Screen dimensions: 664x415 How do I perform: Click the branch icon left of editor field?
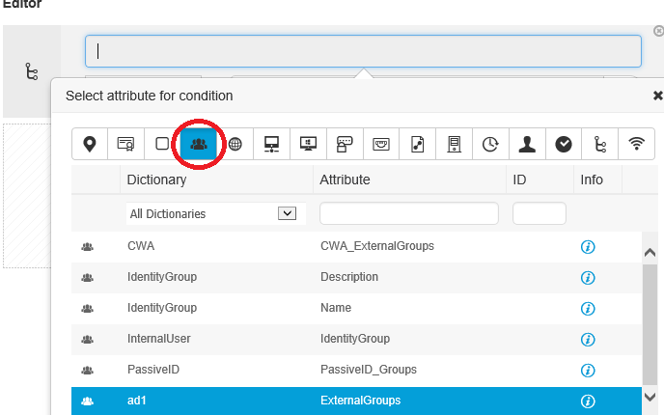32,71
